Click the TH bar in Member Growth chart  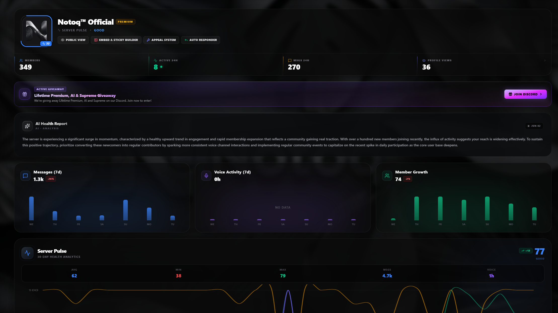417,208
